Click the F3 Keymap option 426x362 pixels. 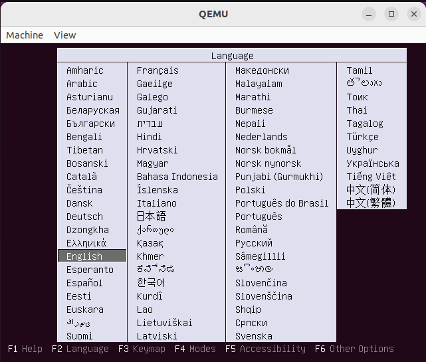coord(142,349)
